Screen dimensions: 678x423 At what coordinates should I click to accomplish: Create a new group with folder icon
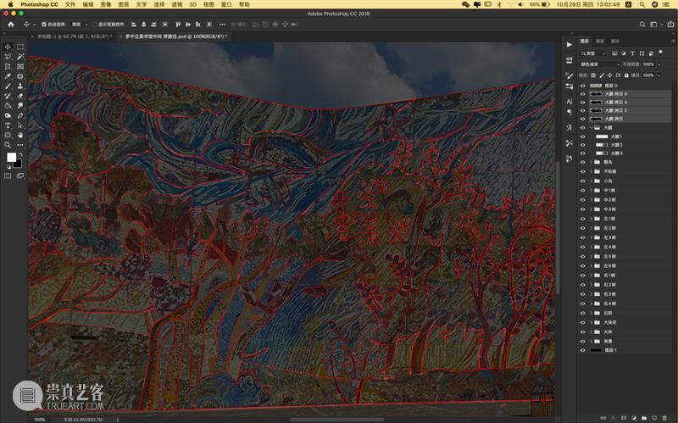click(644, 418)
